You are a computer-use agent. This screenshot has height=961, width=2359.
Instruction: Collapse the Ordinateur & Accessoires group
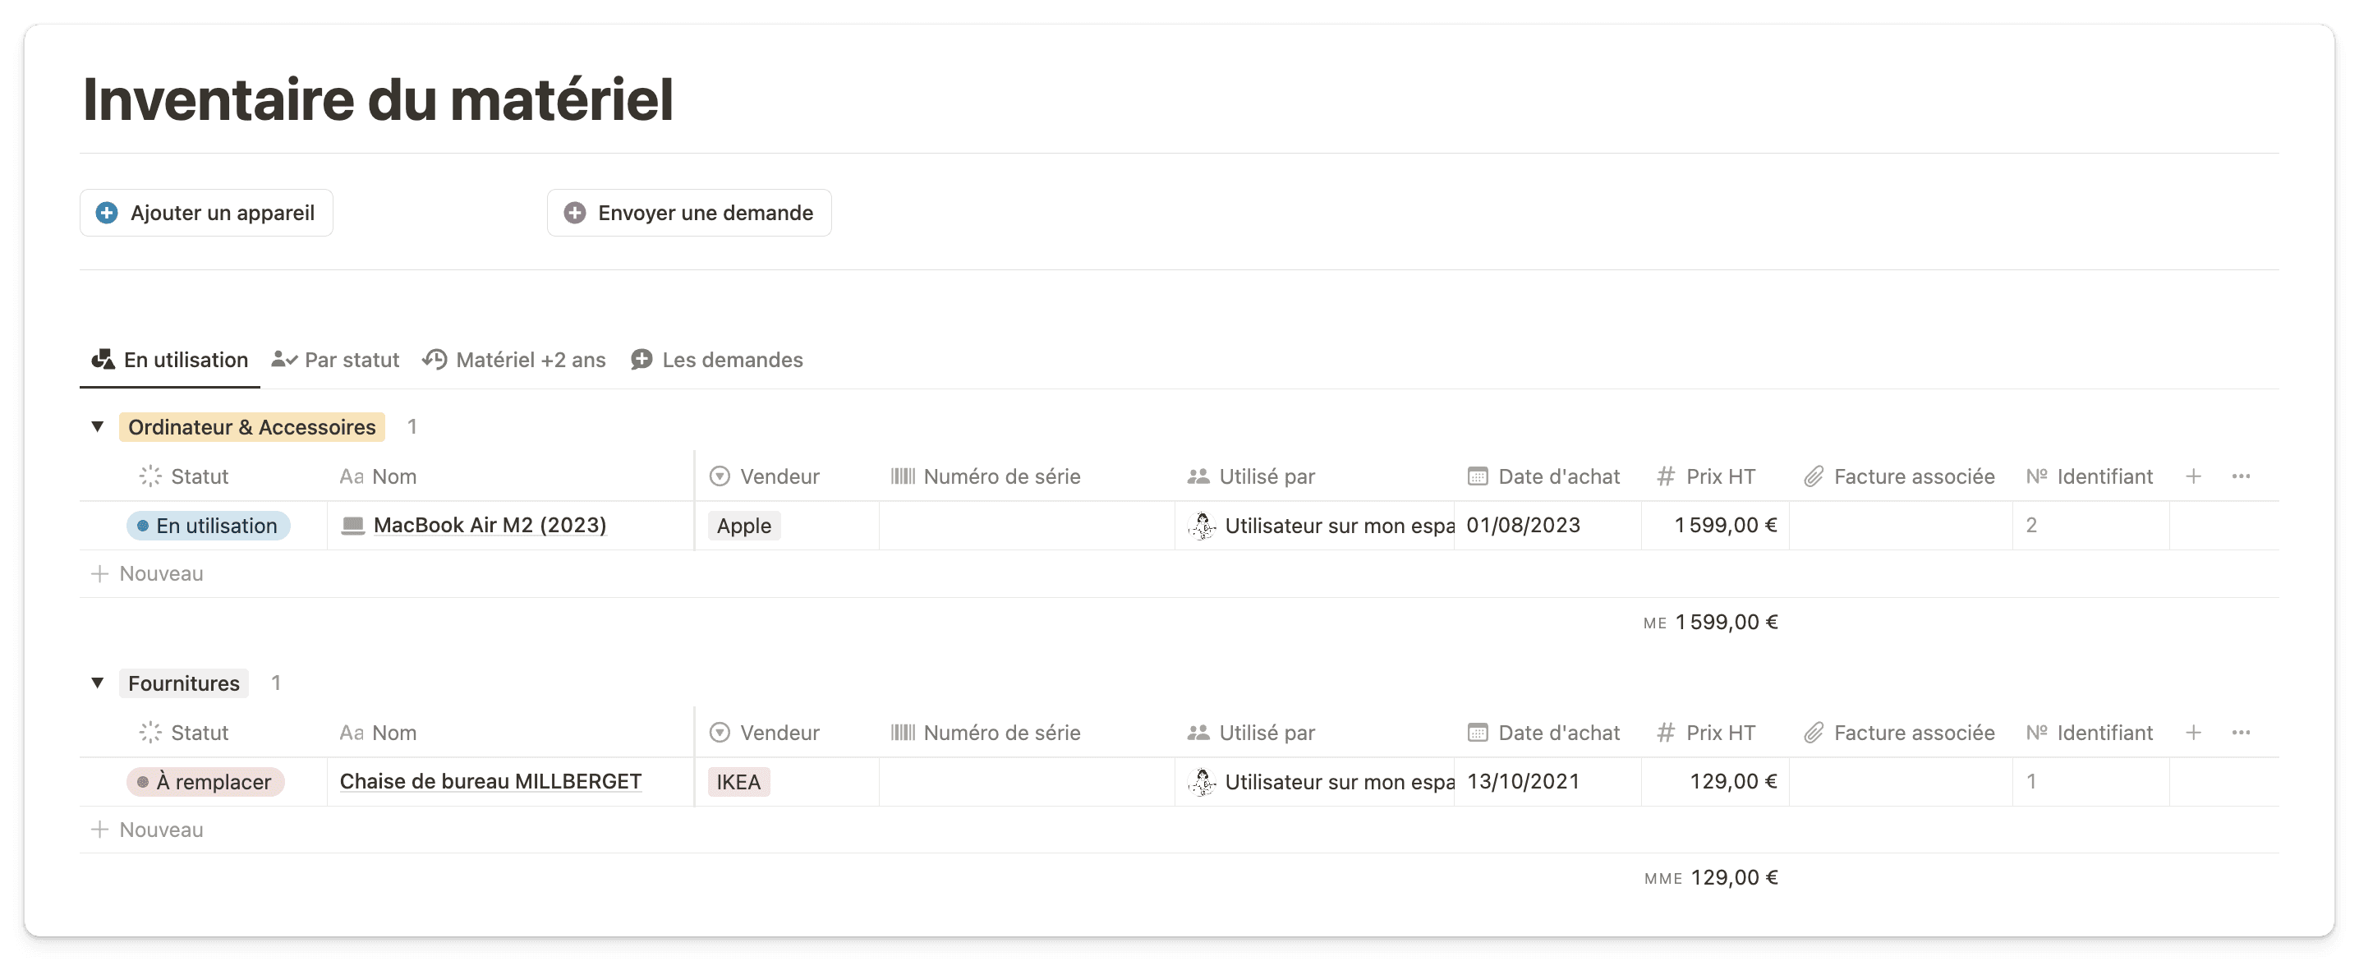tap(97, 426)
